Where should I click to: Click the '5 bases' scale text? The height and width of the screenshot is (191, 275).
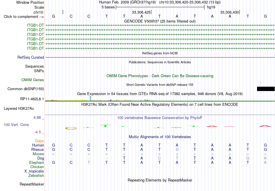pos(108,7)
